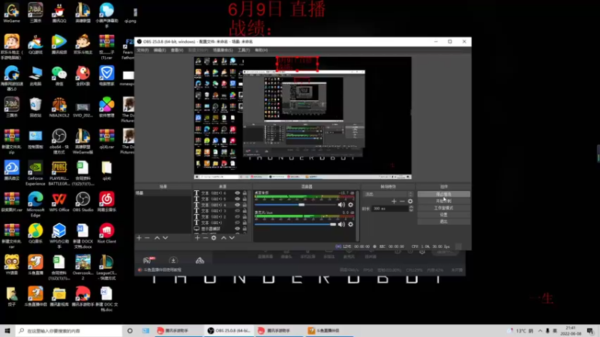The image size is (600, 337).
Task: Select the scene entry in Scenes list
Action: (x=163, y=193)
